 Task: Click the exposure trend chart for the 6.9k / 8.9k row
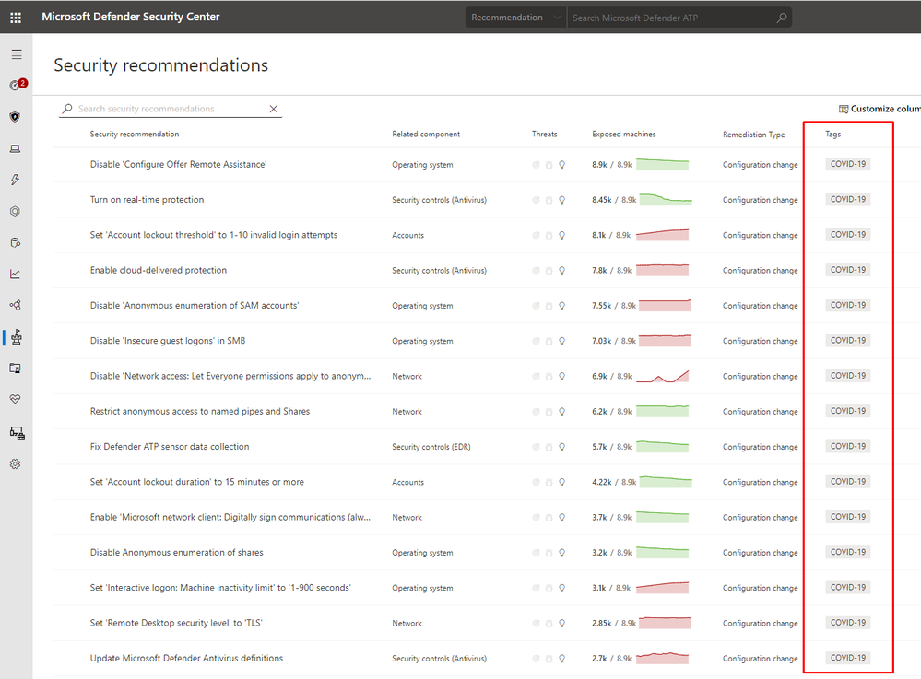tap(663, 376)
